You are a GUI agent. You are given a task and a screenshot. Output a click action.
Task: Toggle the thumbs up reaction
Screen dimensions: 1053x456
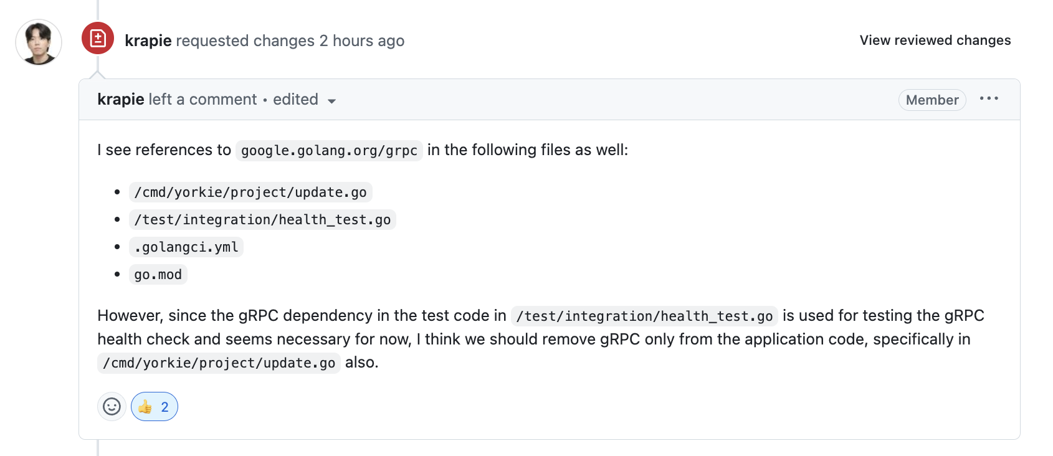pyautogui.click(x=146, y=407)
